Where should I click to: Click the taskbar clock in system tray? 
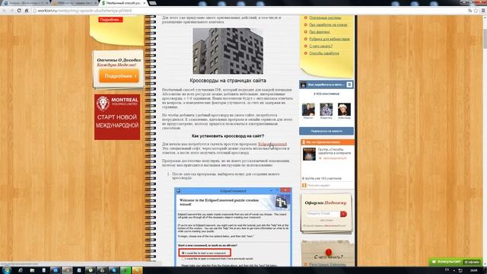(474, 270)
